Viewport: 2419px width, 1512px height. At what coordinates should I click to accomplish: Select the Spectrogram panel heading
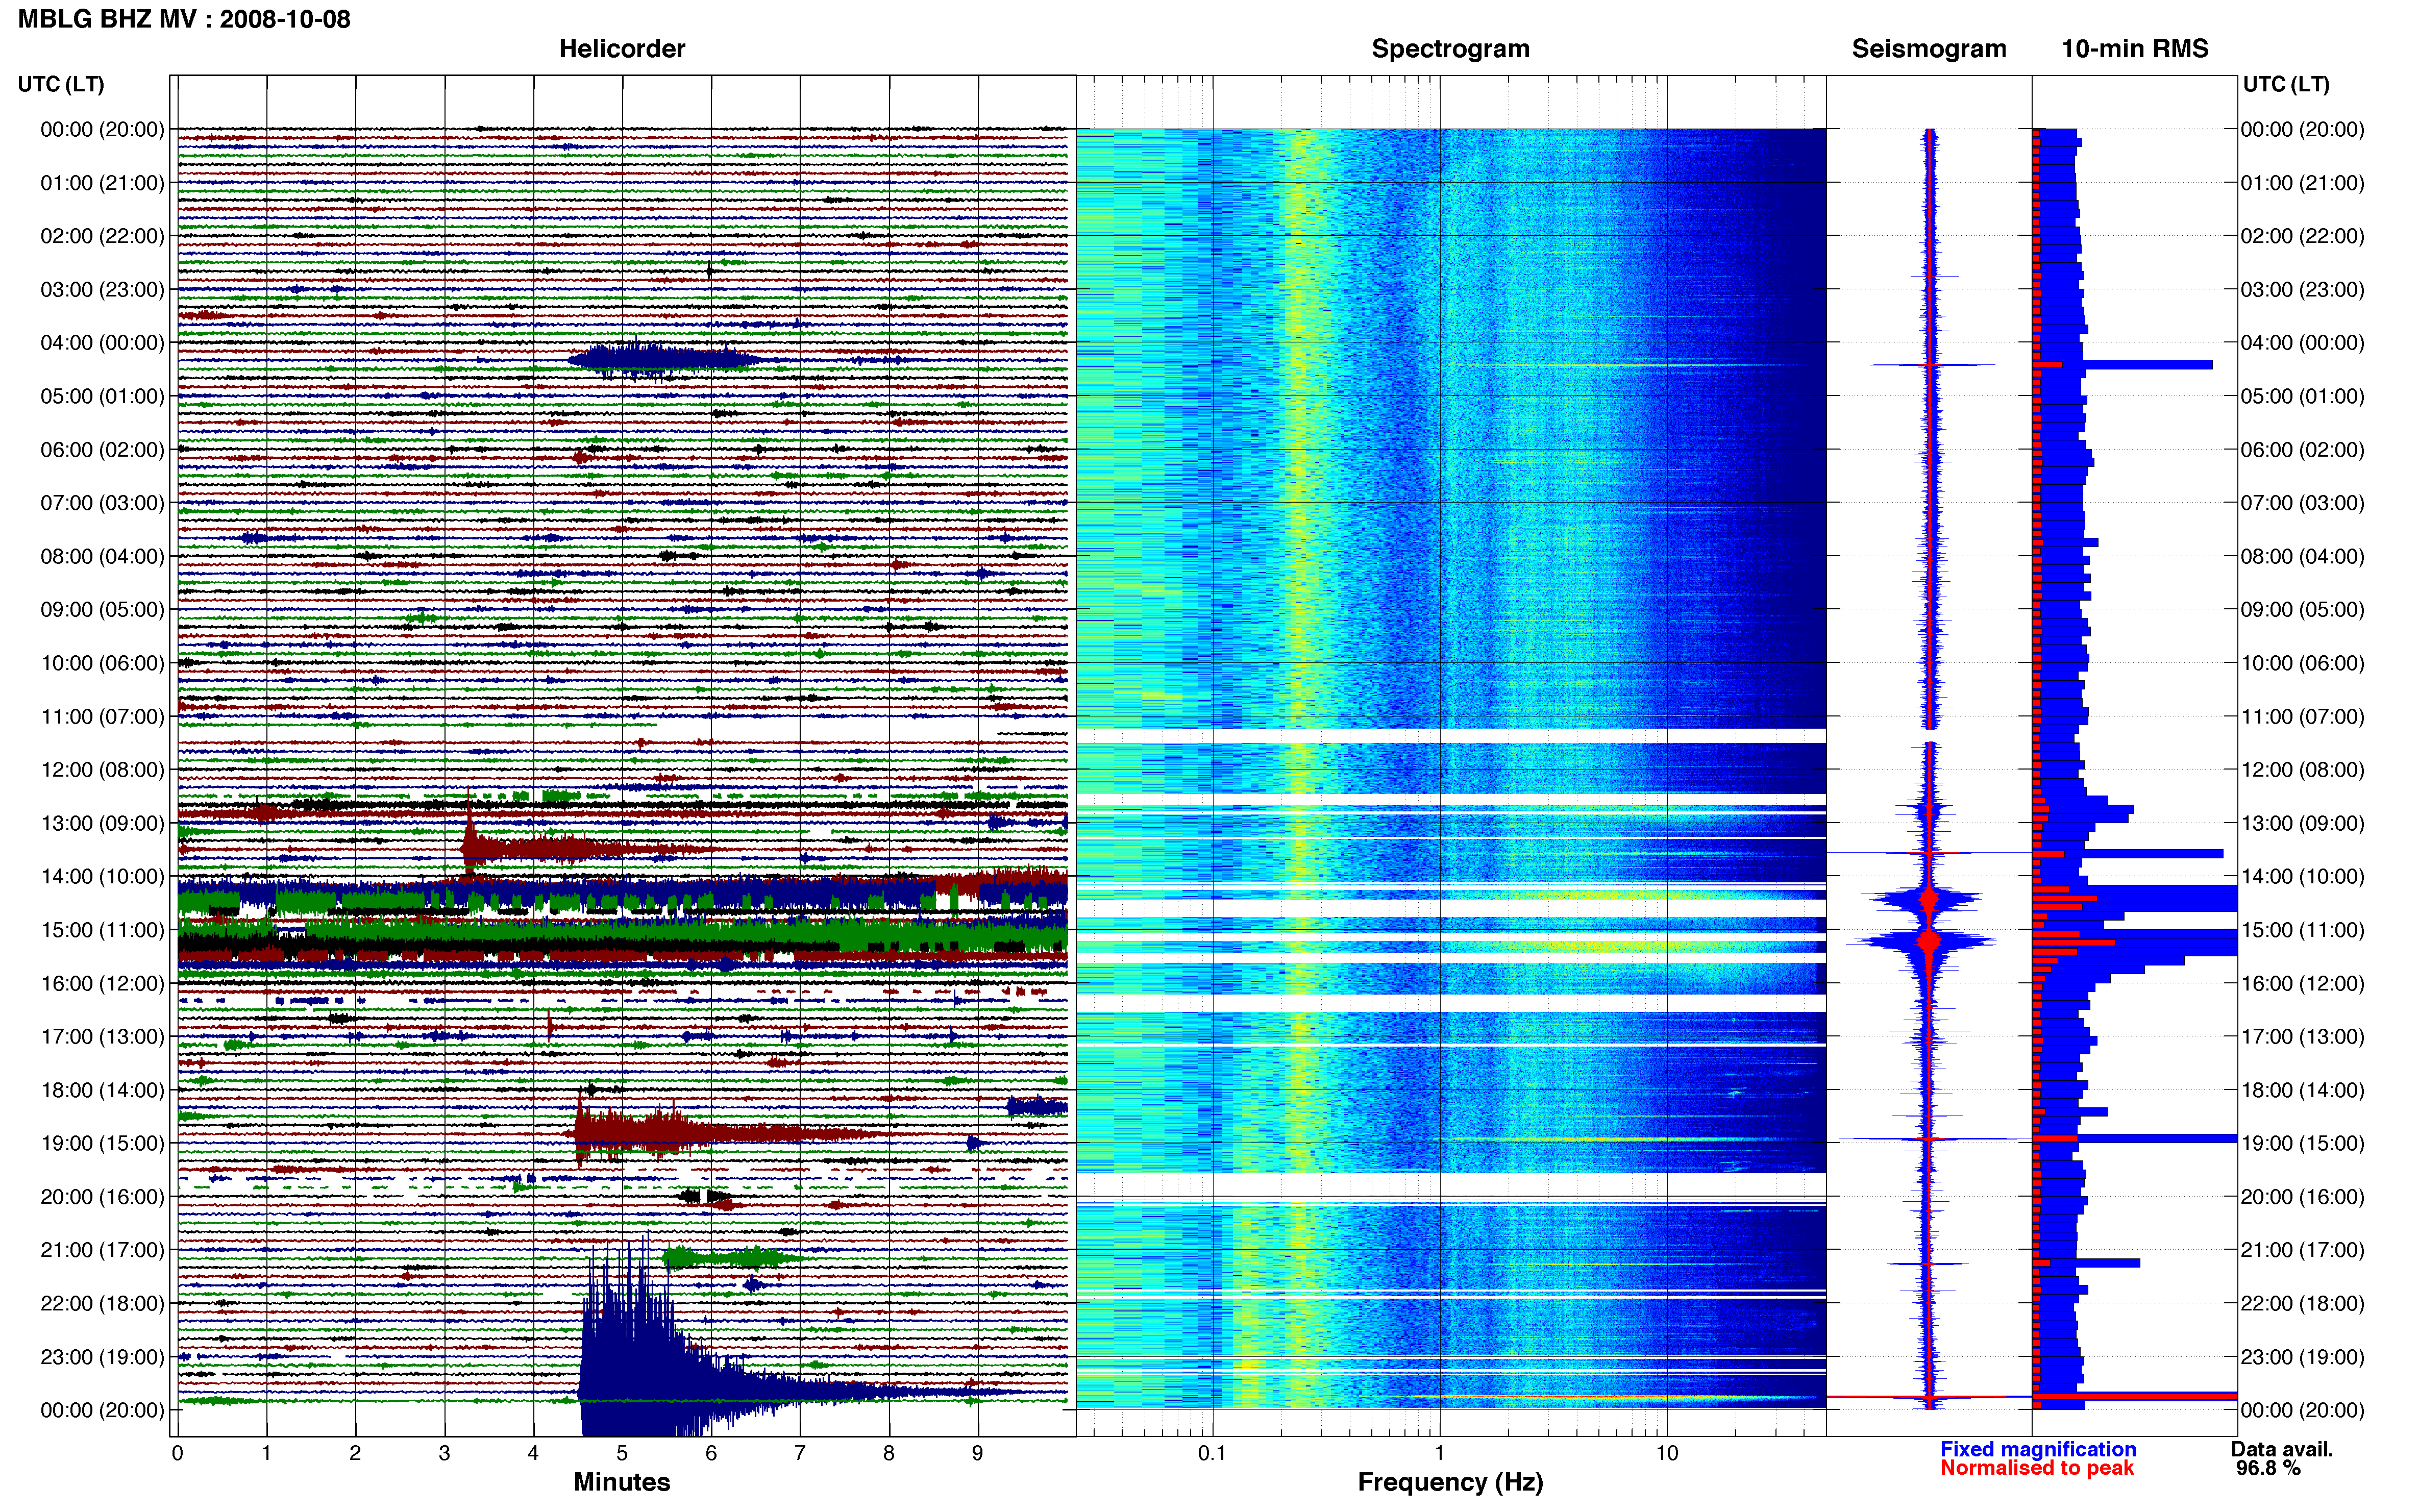1450,49
